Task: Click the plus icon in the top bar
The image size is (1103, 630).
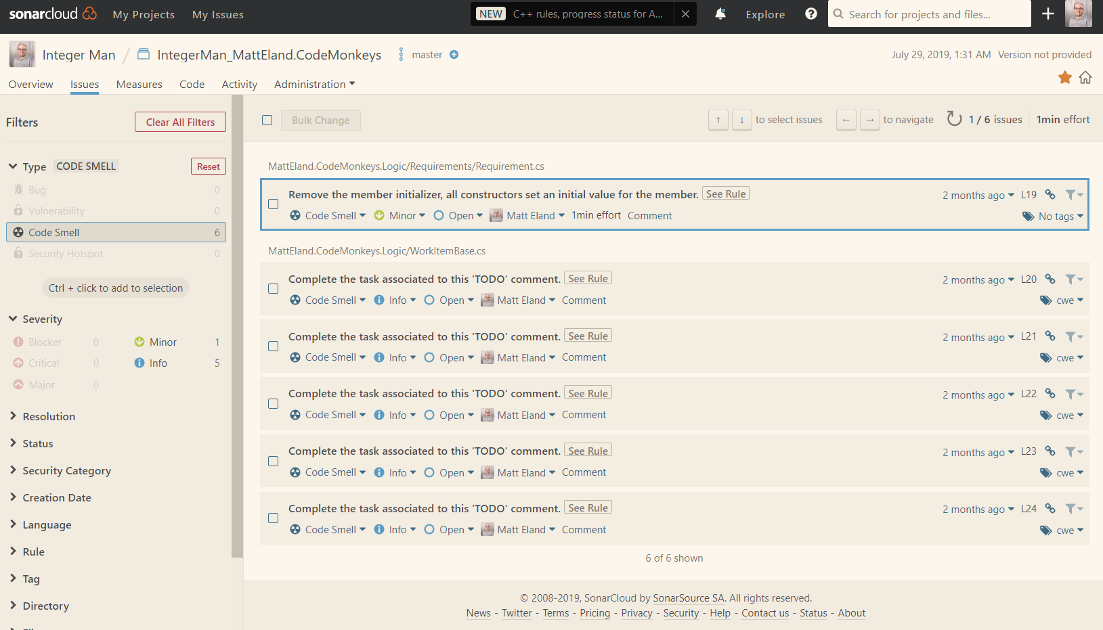Action: click(x=1047, y=14)
